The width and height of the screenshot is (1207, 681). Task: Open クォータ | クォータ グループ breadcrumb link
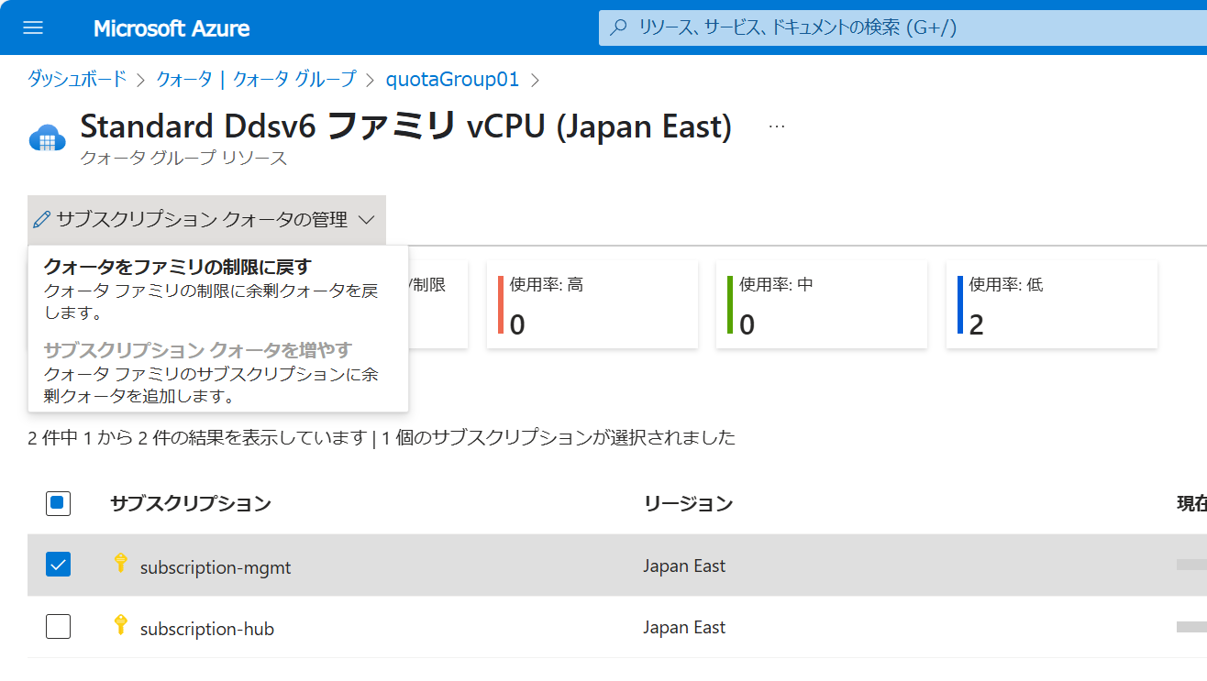click(x=256, y=79)
